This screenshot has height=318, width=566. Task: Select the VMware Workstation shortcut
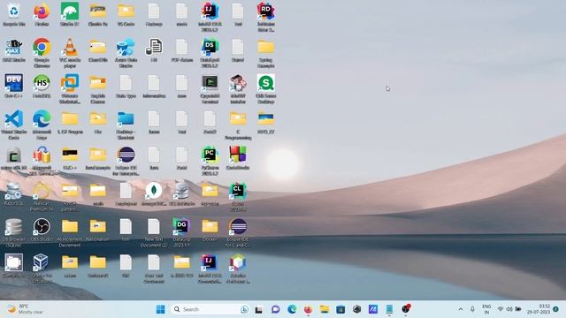pyautogui.click(x=70, y=89)
